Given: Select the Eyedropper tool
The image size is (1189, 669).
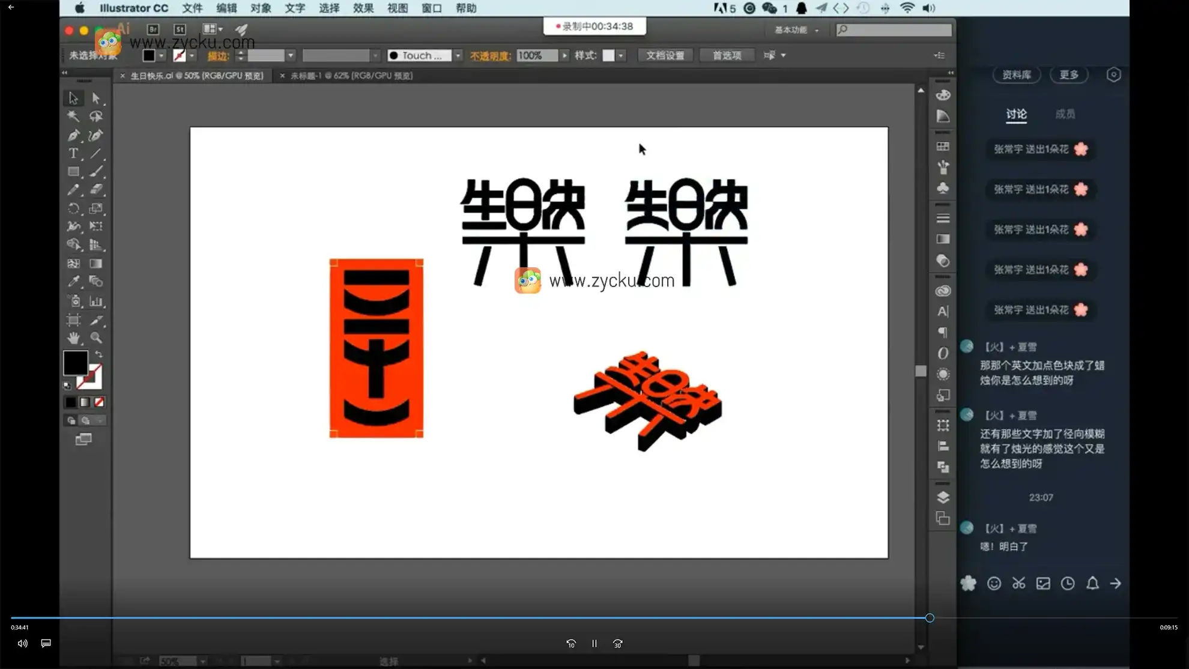Looking at the screenshot, I should pyautogui.click(x=73, y=282).
